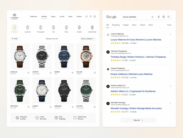Switch to Google Videos tab

(142, 25)
